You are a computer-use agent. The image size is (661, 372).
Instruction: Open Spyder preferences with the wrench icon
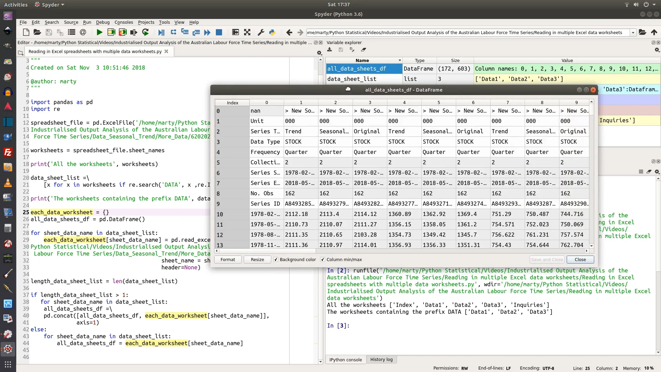(261, 32)
